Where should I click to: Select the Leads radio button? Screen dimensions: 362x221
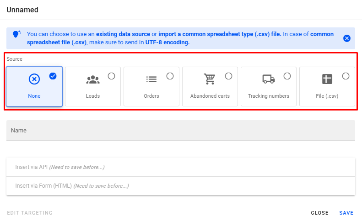111,76
